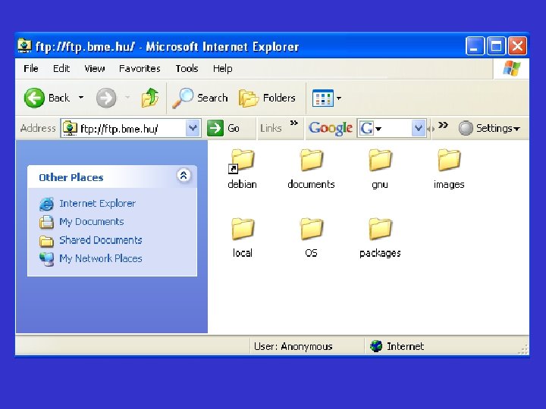
Task: Open Google toolbar Settings menu
Action: [489, 128]
